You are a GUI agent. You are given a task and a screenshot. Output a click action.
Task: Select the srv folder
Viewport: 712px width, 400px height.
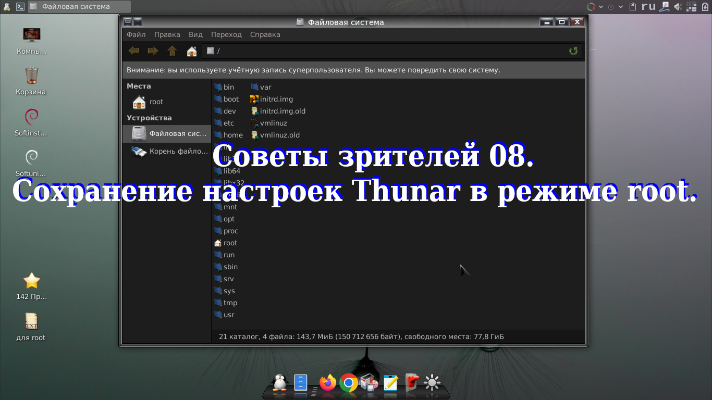tap(224, 279)
